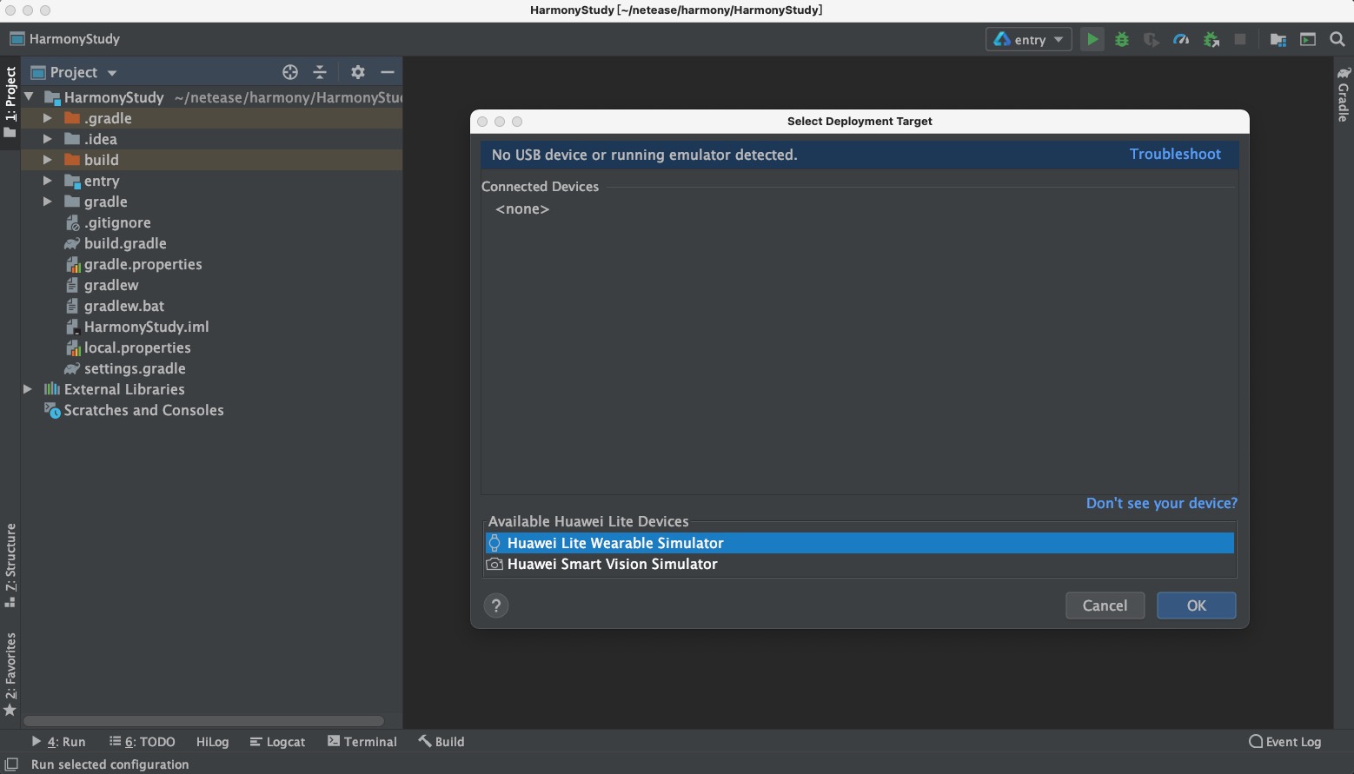Viewport: 1354px width, 774px height.
Task: Open the Build tool window tab
Action: tap(441, 742)
